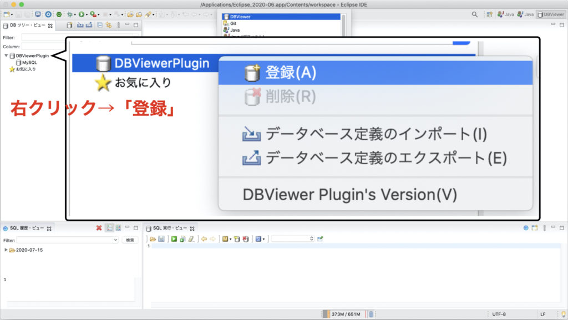Click the import database definition icon in DB tree toolbar
Image resolution: width=568 pixels, height=320 pixels.
tap(80, 25)
